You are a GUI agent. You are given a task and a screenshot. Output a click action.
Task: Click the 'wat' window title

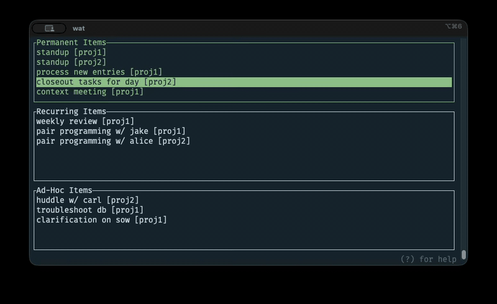pyautogui.click(x=79, y=28)
